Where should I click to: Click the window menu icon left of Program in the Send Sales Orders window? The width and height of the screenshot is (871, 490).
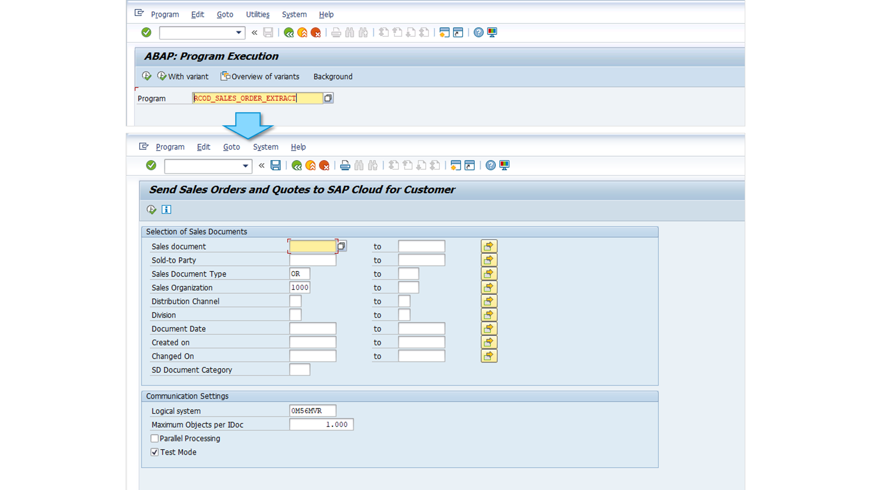[144, 146]
